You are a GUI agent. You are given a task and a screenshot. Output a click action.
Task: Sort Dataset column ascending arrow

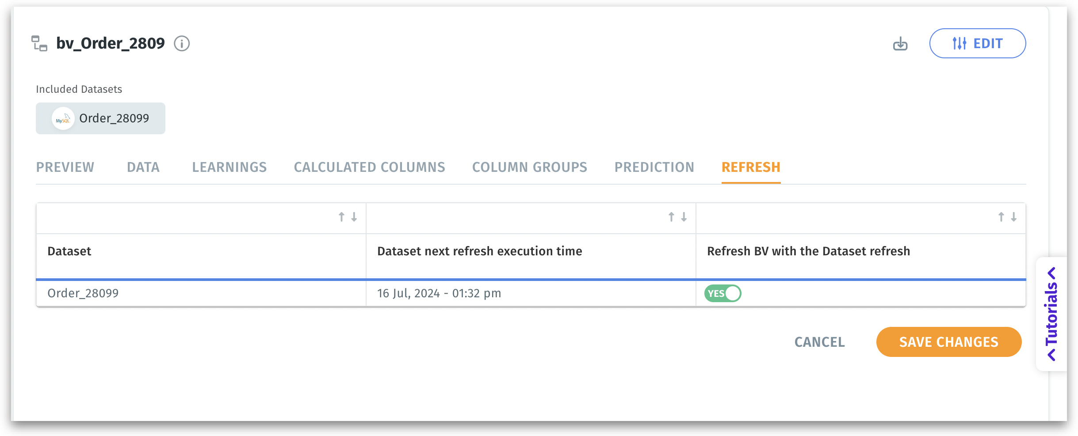(341, 217)
